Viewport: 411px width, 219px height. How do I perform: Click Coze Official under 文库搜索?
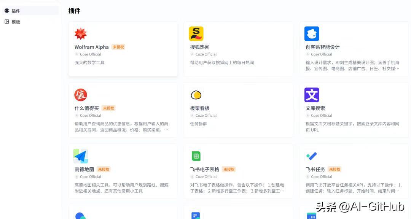coord(321,116)
